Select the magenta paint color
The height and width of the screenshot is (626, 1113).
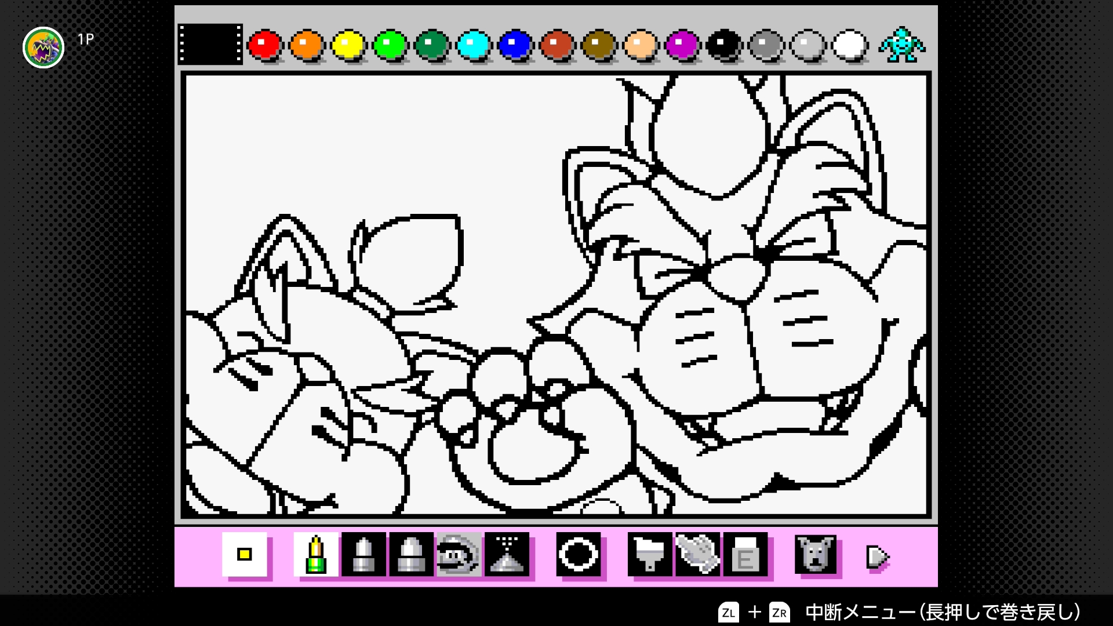682,45
